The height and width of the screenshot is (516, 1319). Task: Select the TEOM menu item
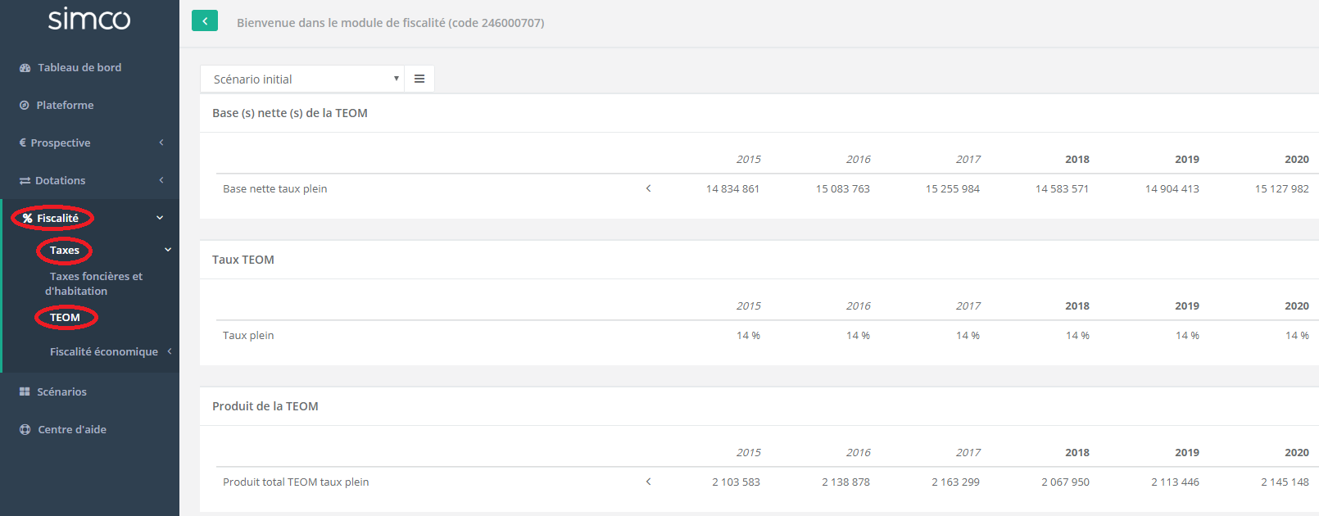point(65,318)
